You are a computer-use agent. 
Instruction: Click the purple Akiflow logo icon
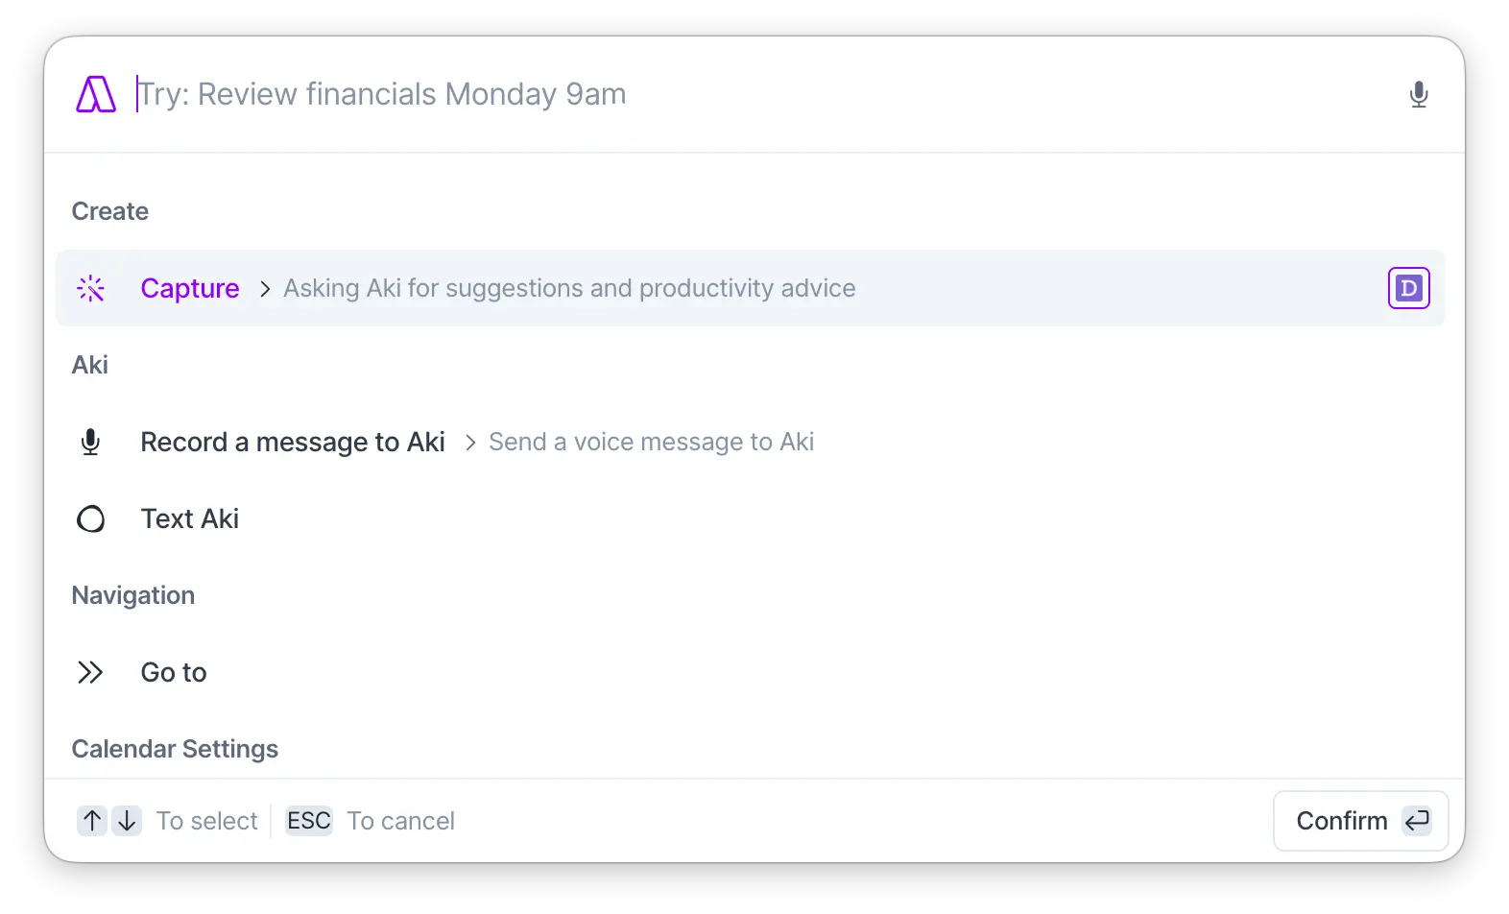tap(96, 94)
